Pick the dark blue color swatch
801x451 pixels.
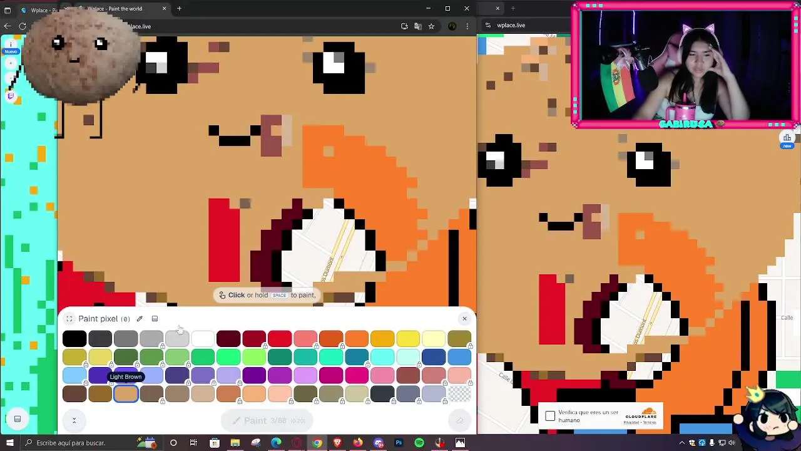point(434,357)
